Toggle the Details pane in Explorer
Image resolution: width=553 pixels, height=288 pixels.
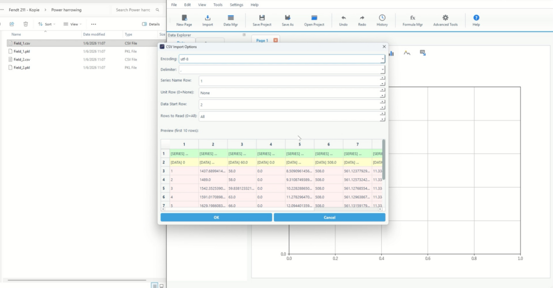pyautogui.click(x=151, y=24)
